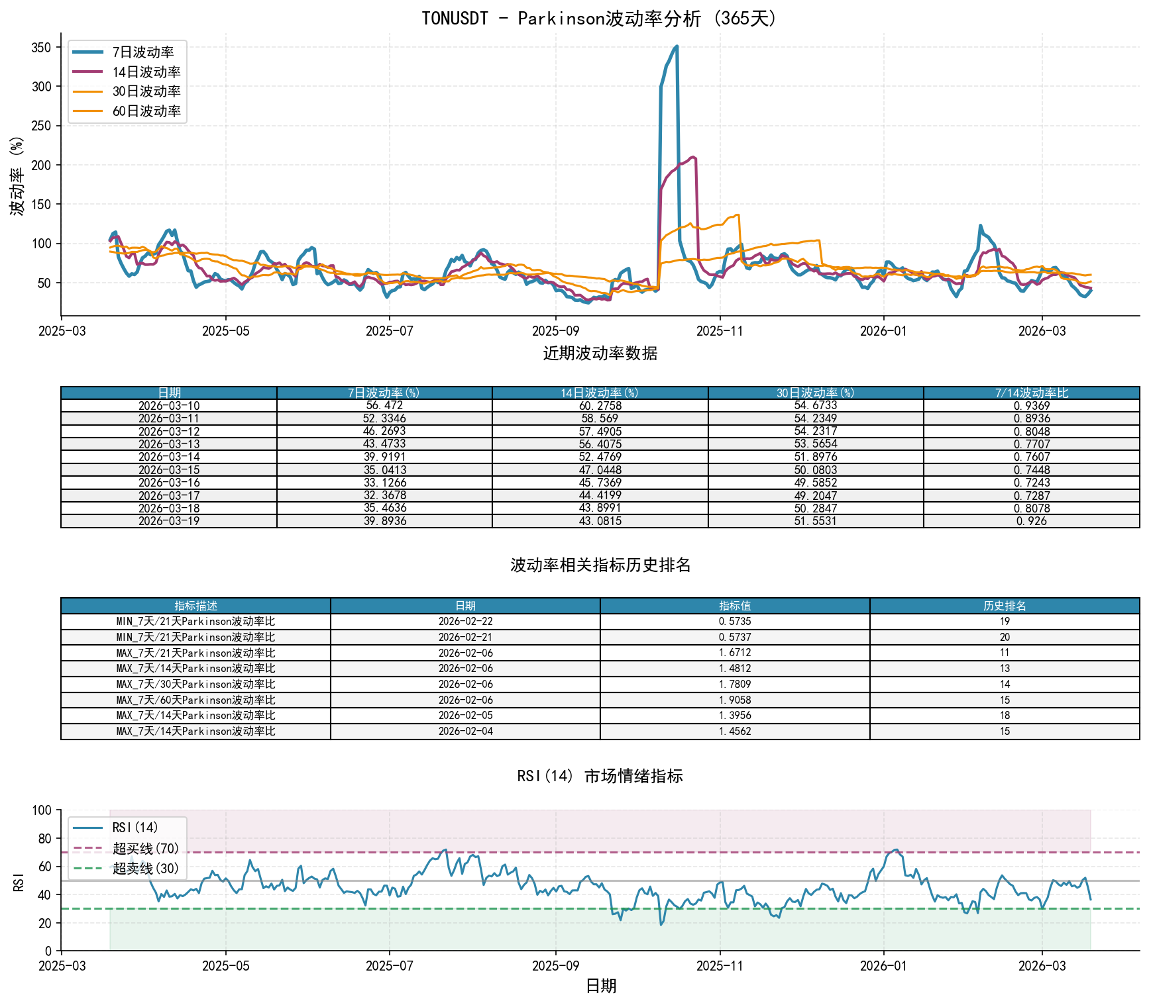Select the 30日波动率(%) column header

pos(815,393)
